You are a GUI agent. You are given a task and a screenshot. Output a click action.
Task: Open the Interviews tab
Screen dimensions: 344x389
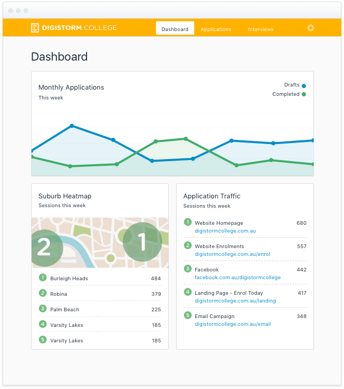coord(261,30)
